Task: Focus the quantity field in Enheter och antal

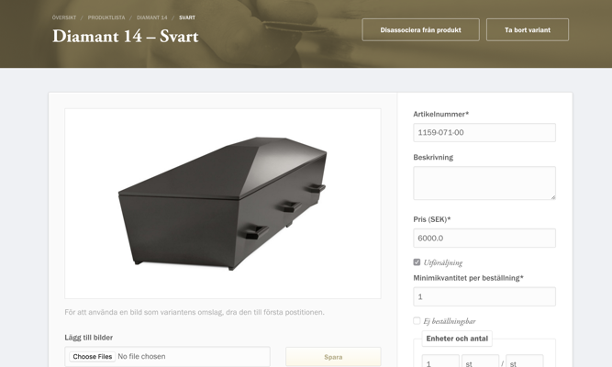Action: 440,361
